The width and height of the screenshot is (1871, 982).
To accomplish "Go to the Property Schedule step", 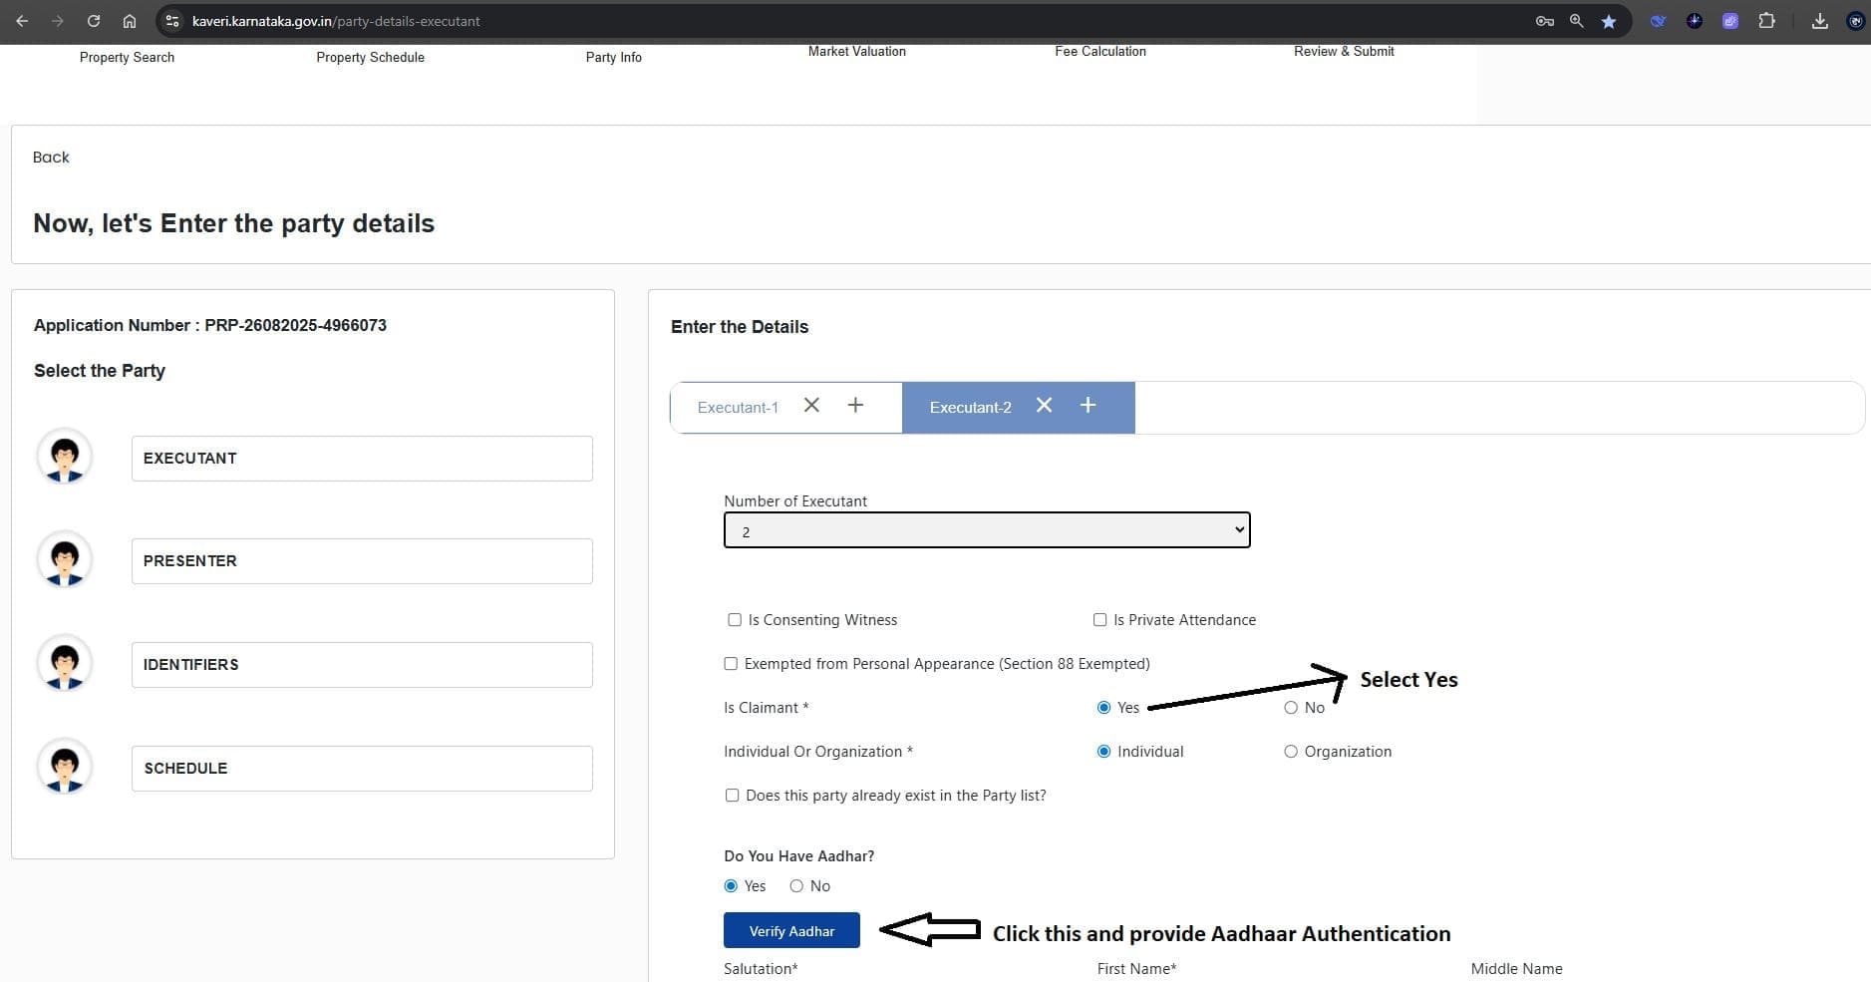I will pos(370,57).
